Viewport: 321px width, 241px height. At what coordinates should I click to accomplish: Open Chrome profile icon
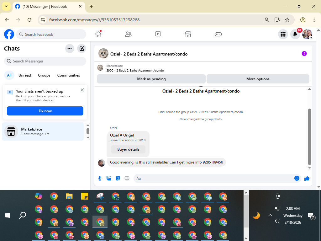coord(303,20)
